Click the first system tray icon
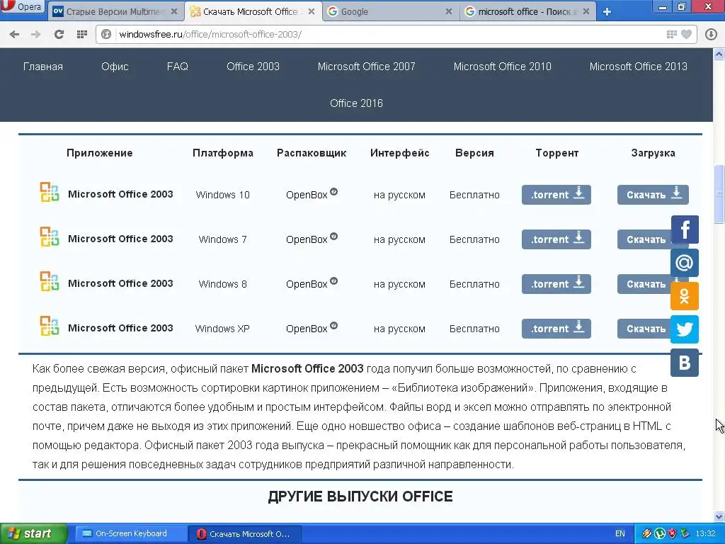This screenshot has width=725, height=544. pos(647,533)
